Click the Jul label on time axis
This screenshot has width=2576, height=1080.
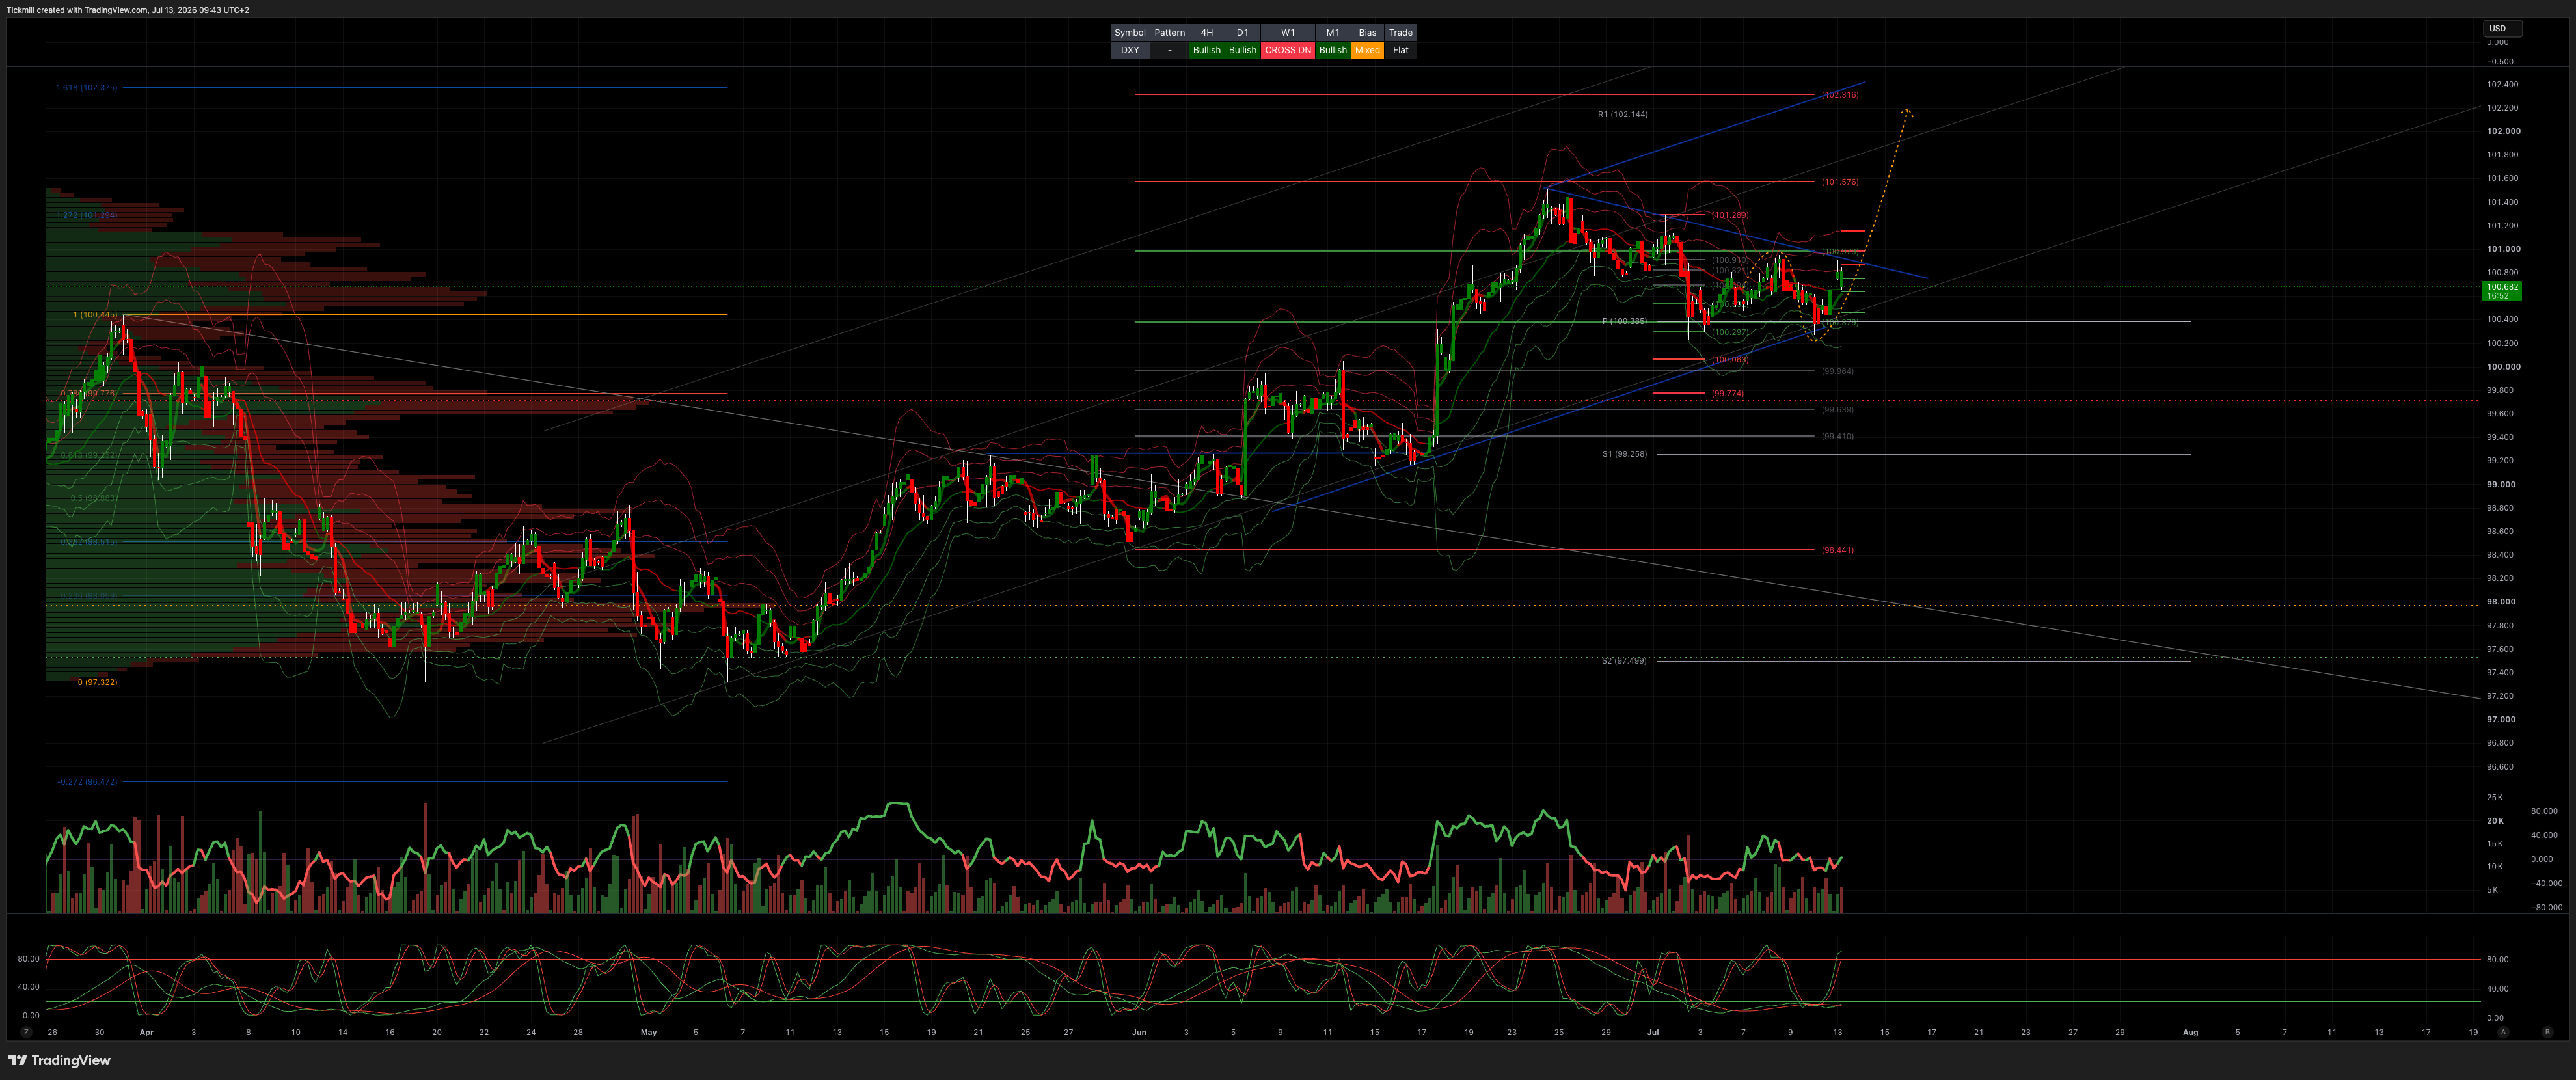point(1652,1032)
